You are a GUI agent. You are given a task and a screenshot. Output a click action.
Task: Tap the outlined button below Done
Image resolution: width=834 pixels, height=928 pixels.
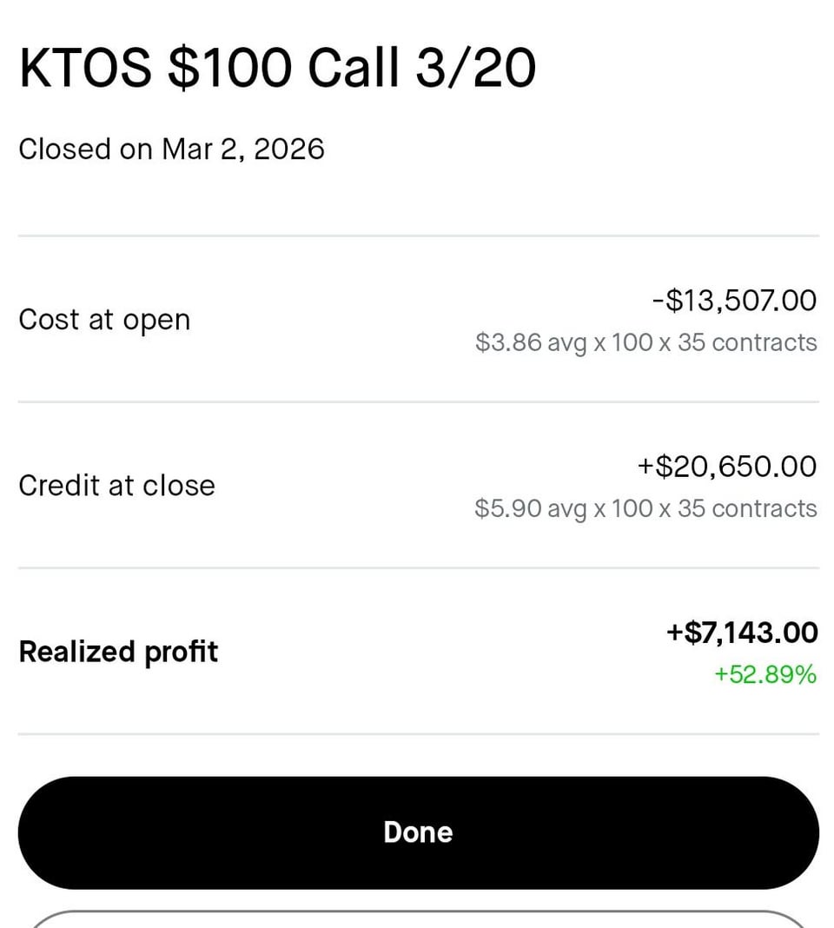point(417,919)
